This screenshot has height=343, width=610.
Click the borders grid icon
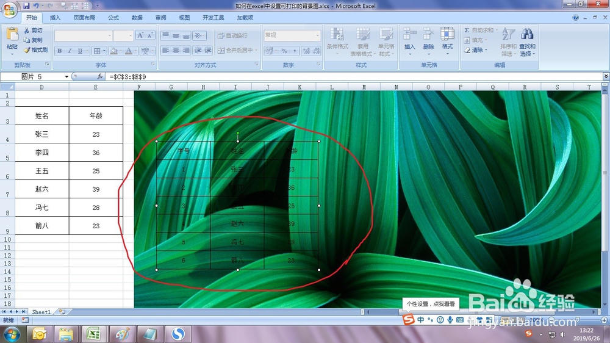click(x=97, y=51)
